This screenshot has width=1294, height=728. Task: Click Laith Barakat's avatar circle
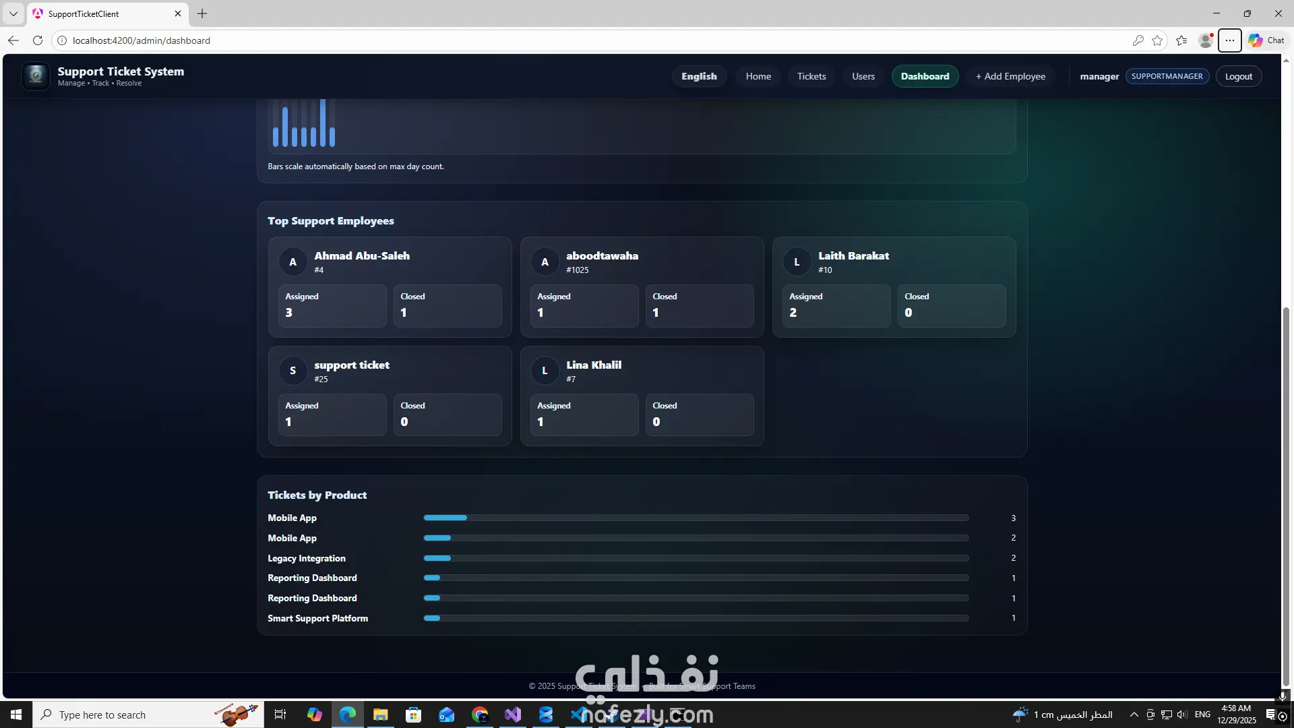pos(797,262)
